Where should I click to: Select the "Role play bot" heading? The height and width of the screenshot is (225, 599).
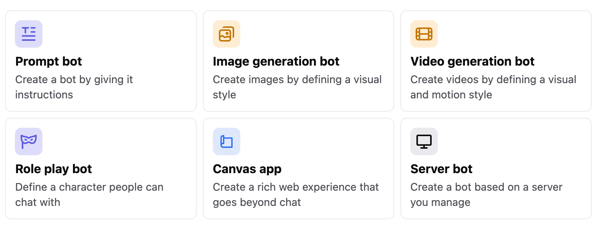coord(53,169)
